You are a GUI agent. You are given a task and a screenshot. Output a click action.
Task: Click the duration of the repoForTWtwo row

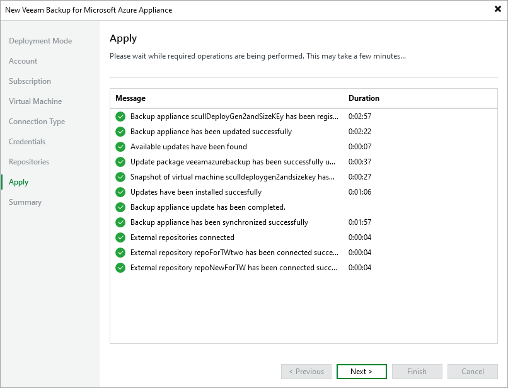360,253
